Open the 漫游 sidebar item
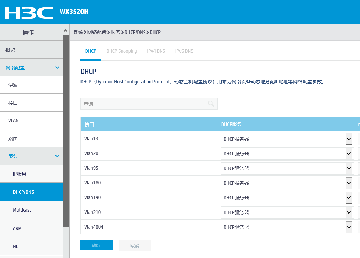 coord(31,85)
